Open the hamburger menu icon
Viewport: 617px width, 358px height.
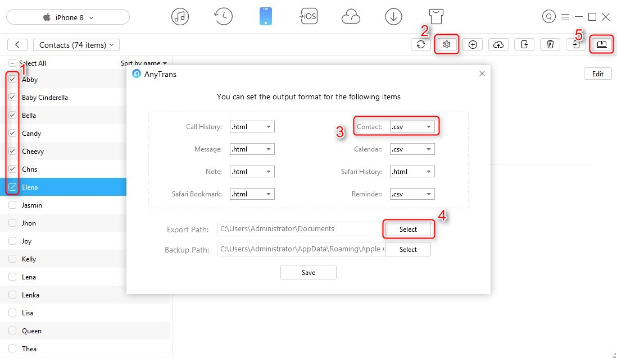coord(565,17)
